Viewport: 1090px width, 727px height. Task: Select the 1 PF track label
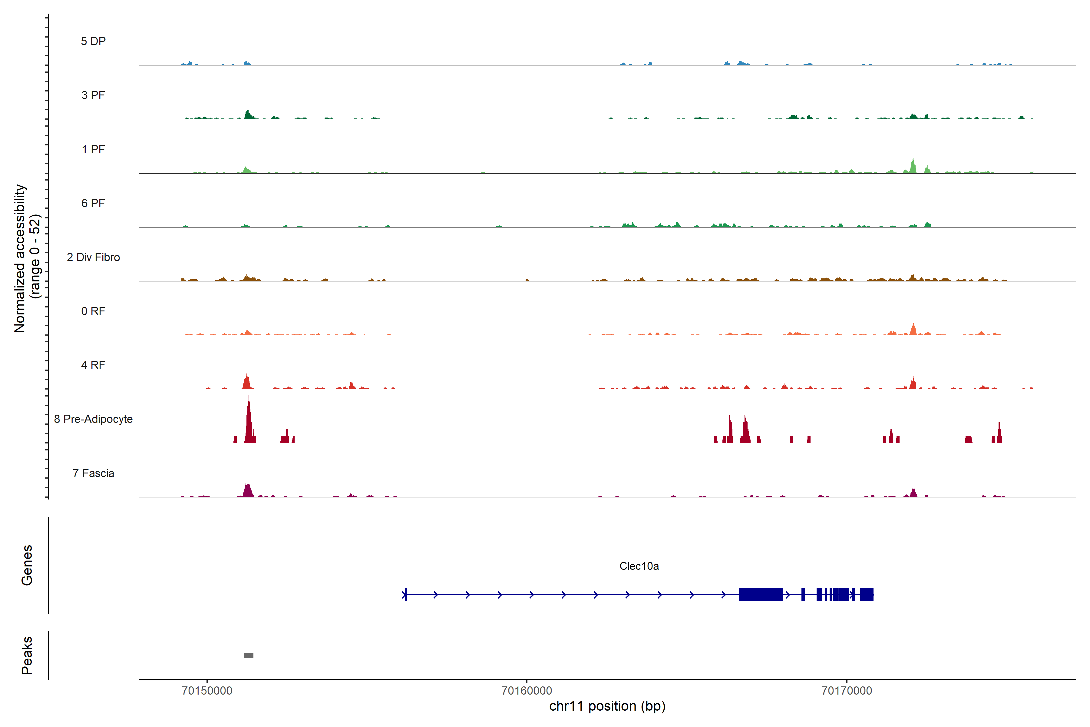(x=93, y=149)
